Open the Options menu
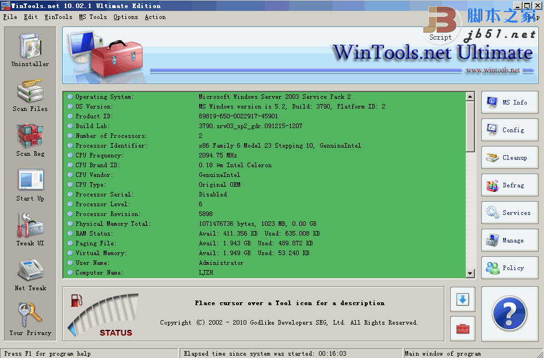This screenshot has width=544, height=358. pos(125,17)
